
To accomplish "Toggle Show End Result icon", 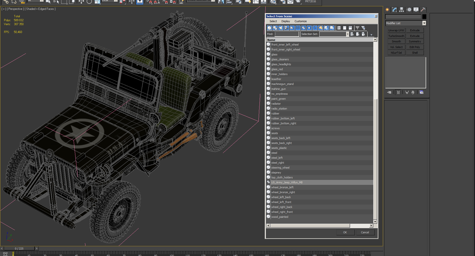I will tap(398, 92).
